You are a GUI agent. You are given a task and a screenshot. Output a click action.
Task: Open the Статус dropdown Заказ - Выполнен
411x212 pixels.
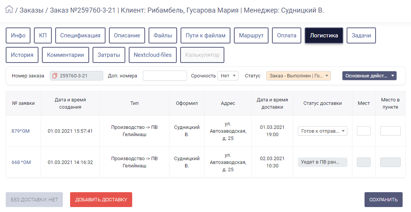click(x=299, y=76)
